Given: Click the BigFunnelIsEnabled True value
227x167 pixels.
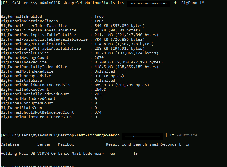Looking at the screenshot, I should pos(99,16).
